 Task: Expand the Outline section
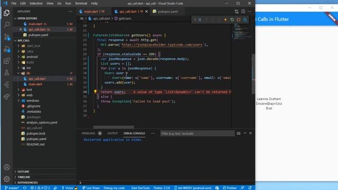point(23,172)
